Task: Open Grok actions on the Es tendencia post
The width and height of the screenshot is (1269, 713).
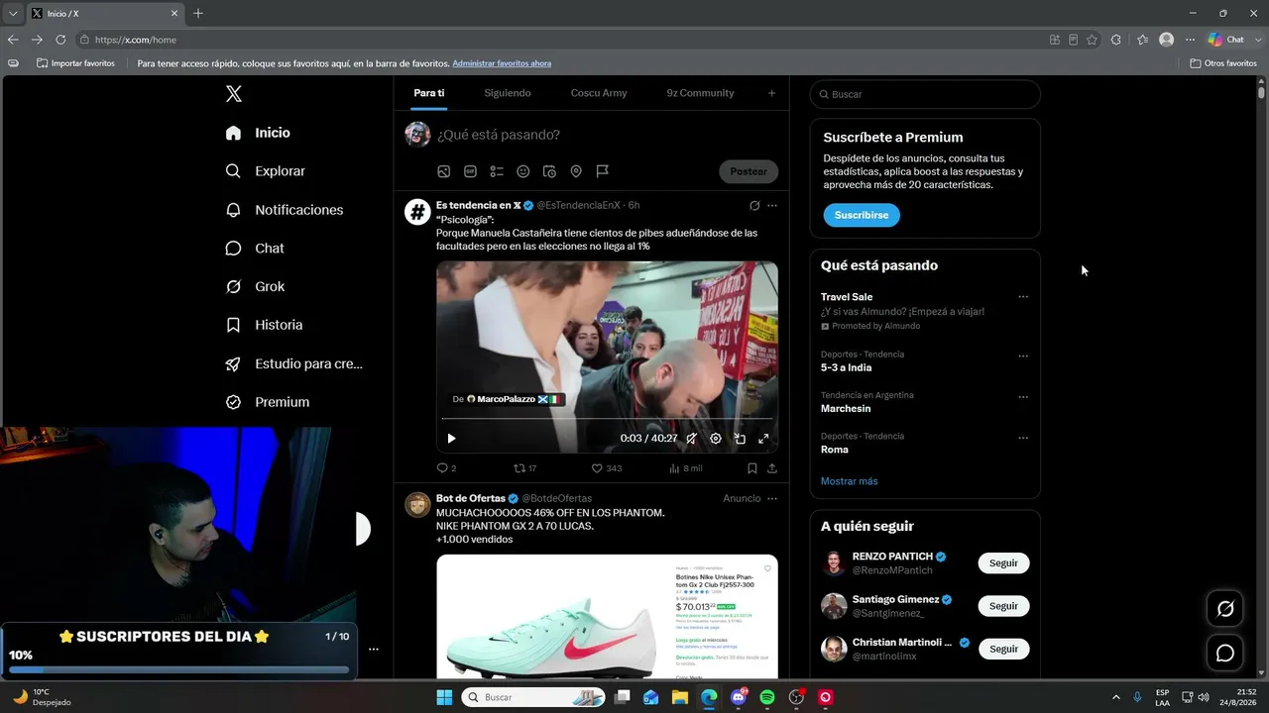Action: click(x=754, y=206)
